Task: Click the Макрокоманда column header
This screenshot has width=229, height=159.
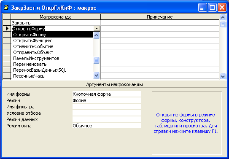Action: point(56,17)
